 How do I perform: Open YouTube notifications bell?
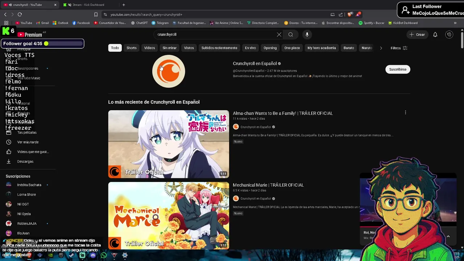point(435,34)
